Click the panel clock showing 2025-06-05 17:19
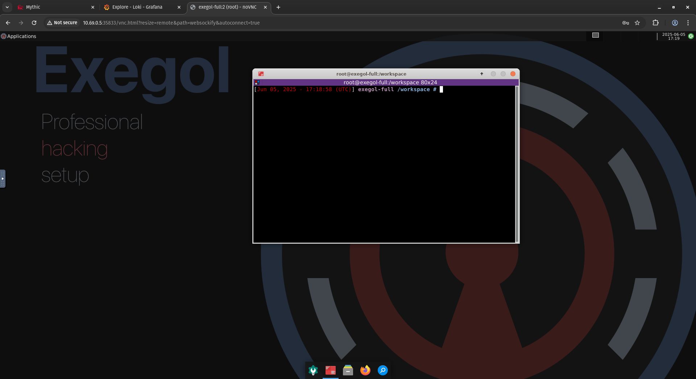Image resolution: width=696 pixels, height=379 pixels. click(x=674, y=36)
